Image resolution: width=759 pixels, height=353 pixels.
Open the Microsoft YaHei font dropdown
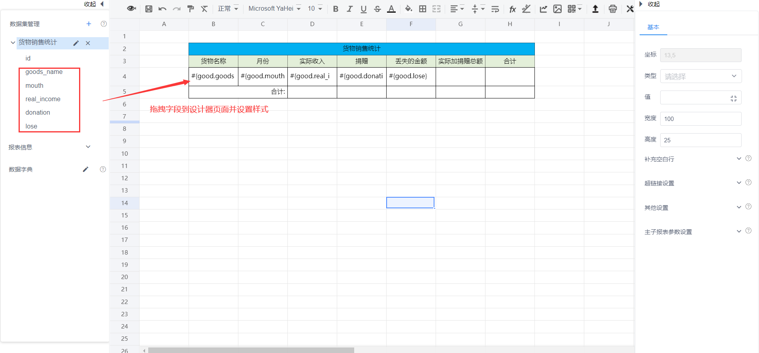pos(275,9)
